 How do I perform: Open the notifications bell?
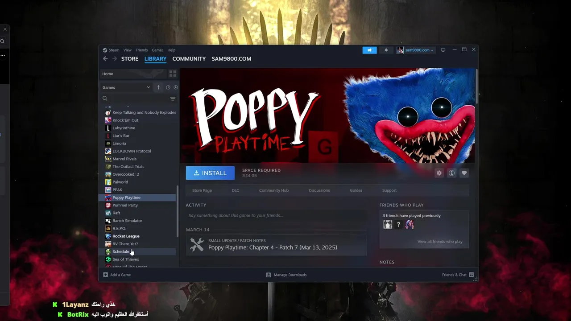pyautogui.click(x=386, y=50)
